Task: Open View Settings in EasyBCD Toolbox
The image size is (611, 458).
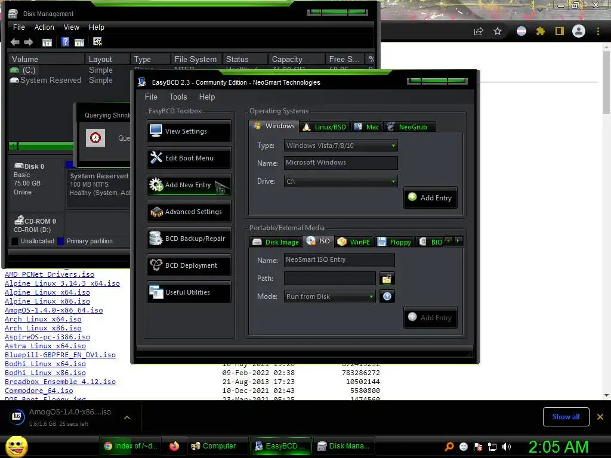Action: tap(189, 131)
